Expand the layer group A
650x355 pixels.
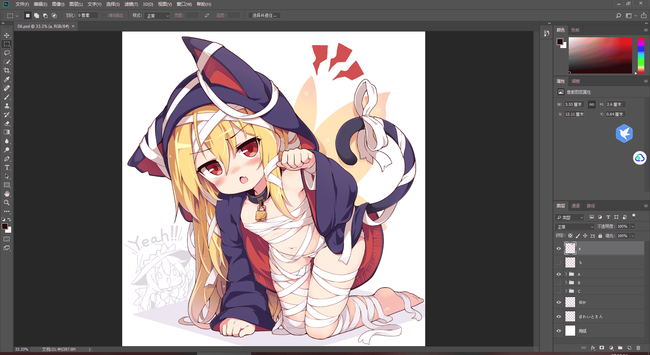pos(566,274)
